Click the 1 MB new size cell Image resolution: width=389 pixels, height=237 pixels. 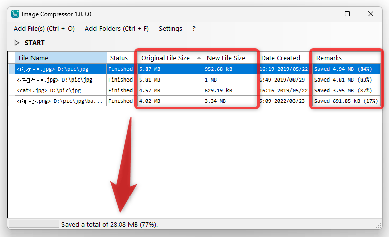pos(230,80)
